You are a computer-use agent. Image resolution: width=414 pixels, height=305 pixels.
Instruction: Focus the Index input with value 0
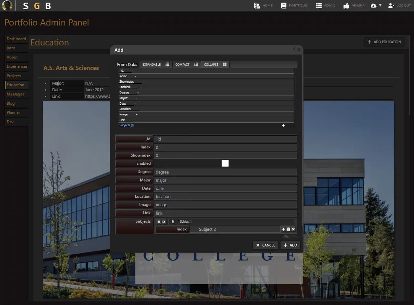point(225,147)
